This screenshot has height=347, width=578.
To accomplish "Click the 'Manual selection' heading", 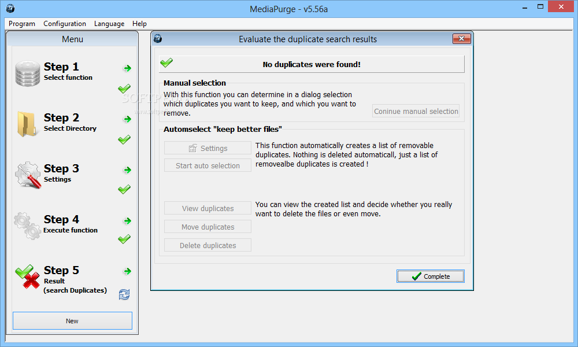I will tap(195, 83).
